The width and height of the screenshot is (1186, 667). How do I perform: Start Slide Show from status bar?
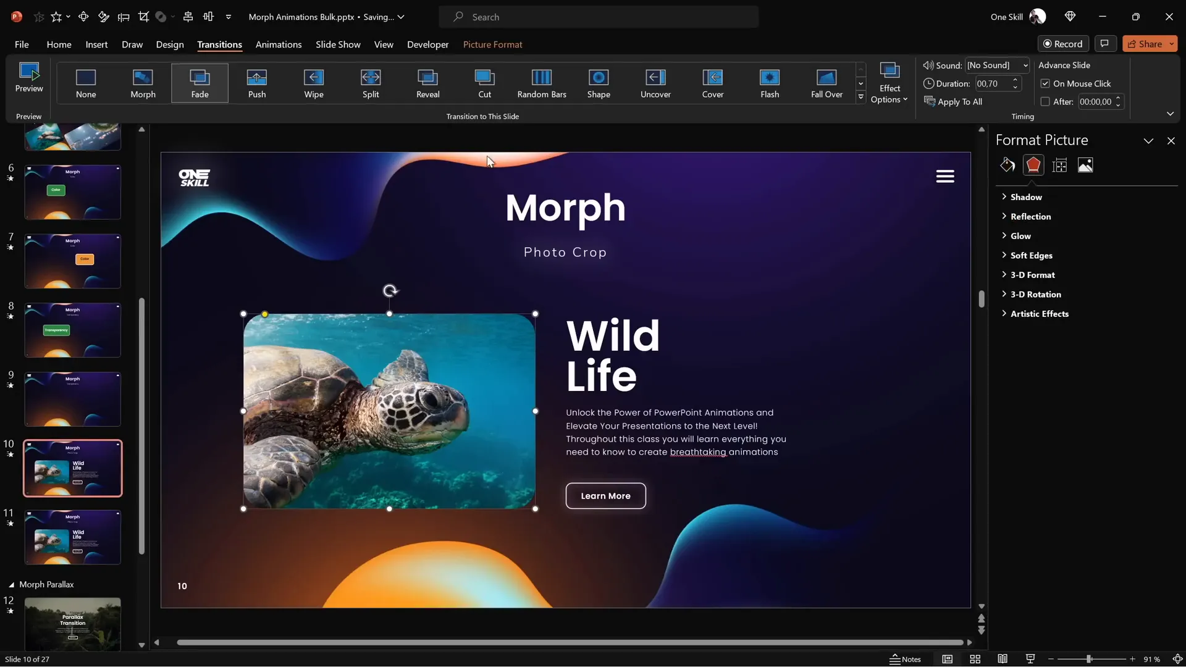(x=1030, y=659)
